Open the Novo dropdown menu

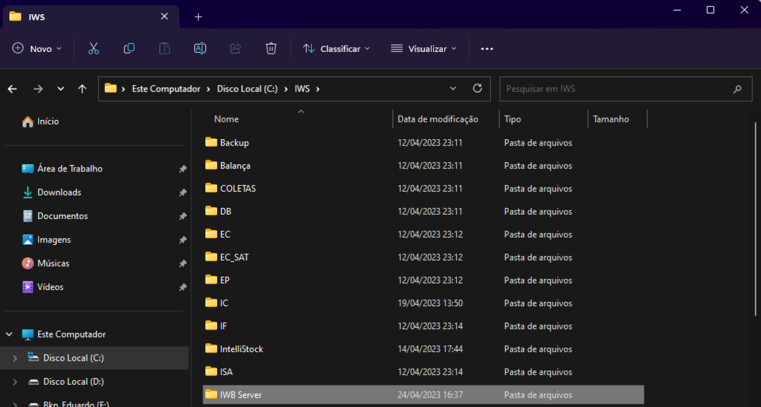(x=37, y=48)
